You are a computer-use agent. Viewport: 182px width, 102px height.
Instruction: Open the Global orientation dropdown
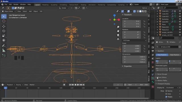(x=64, y=8)
